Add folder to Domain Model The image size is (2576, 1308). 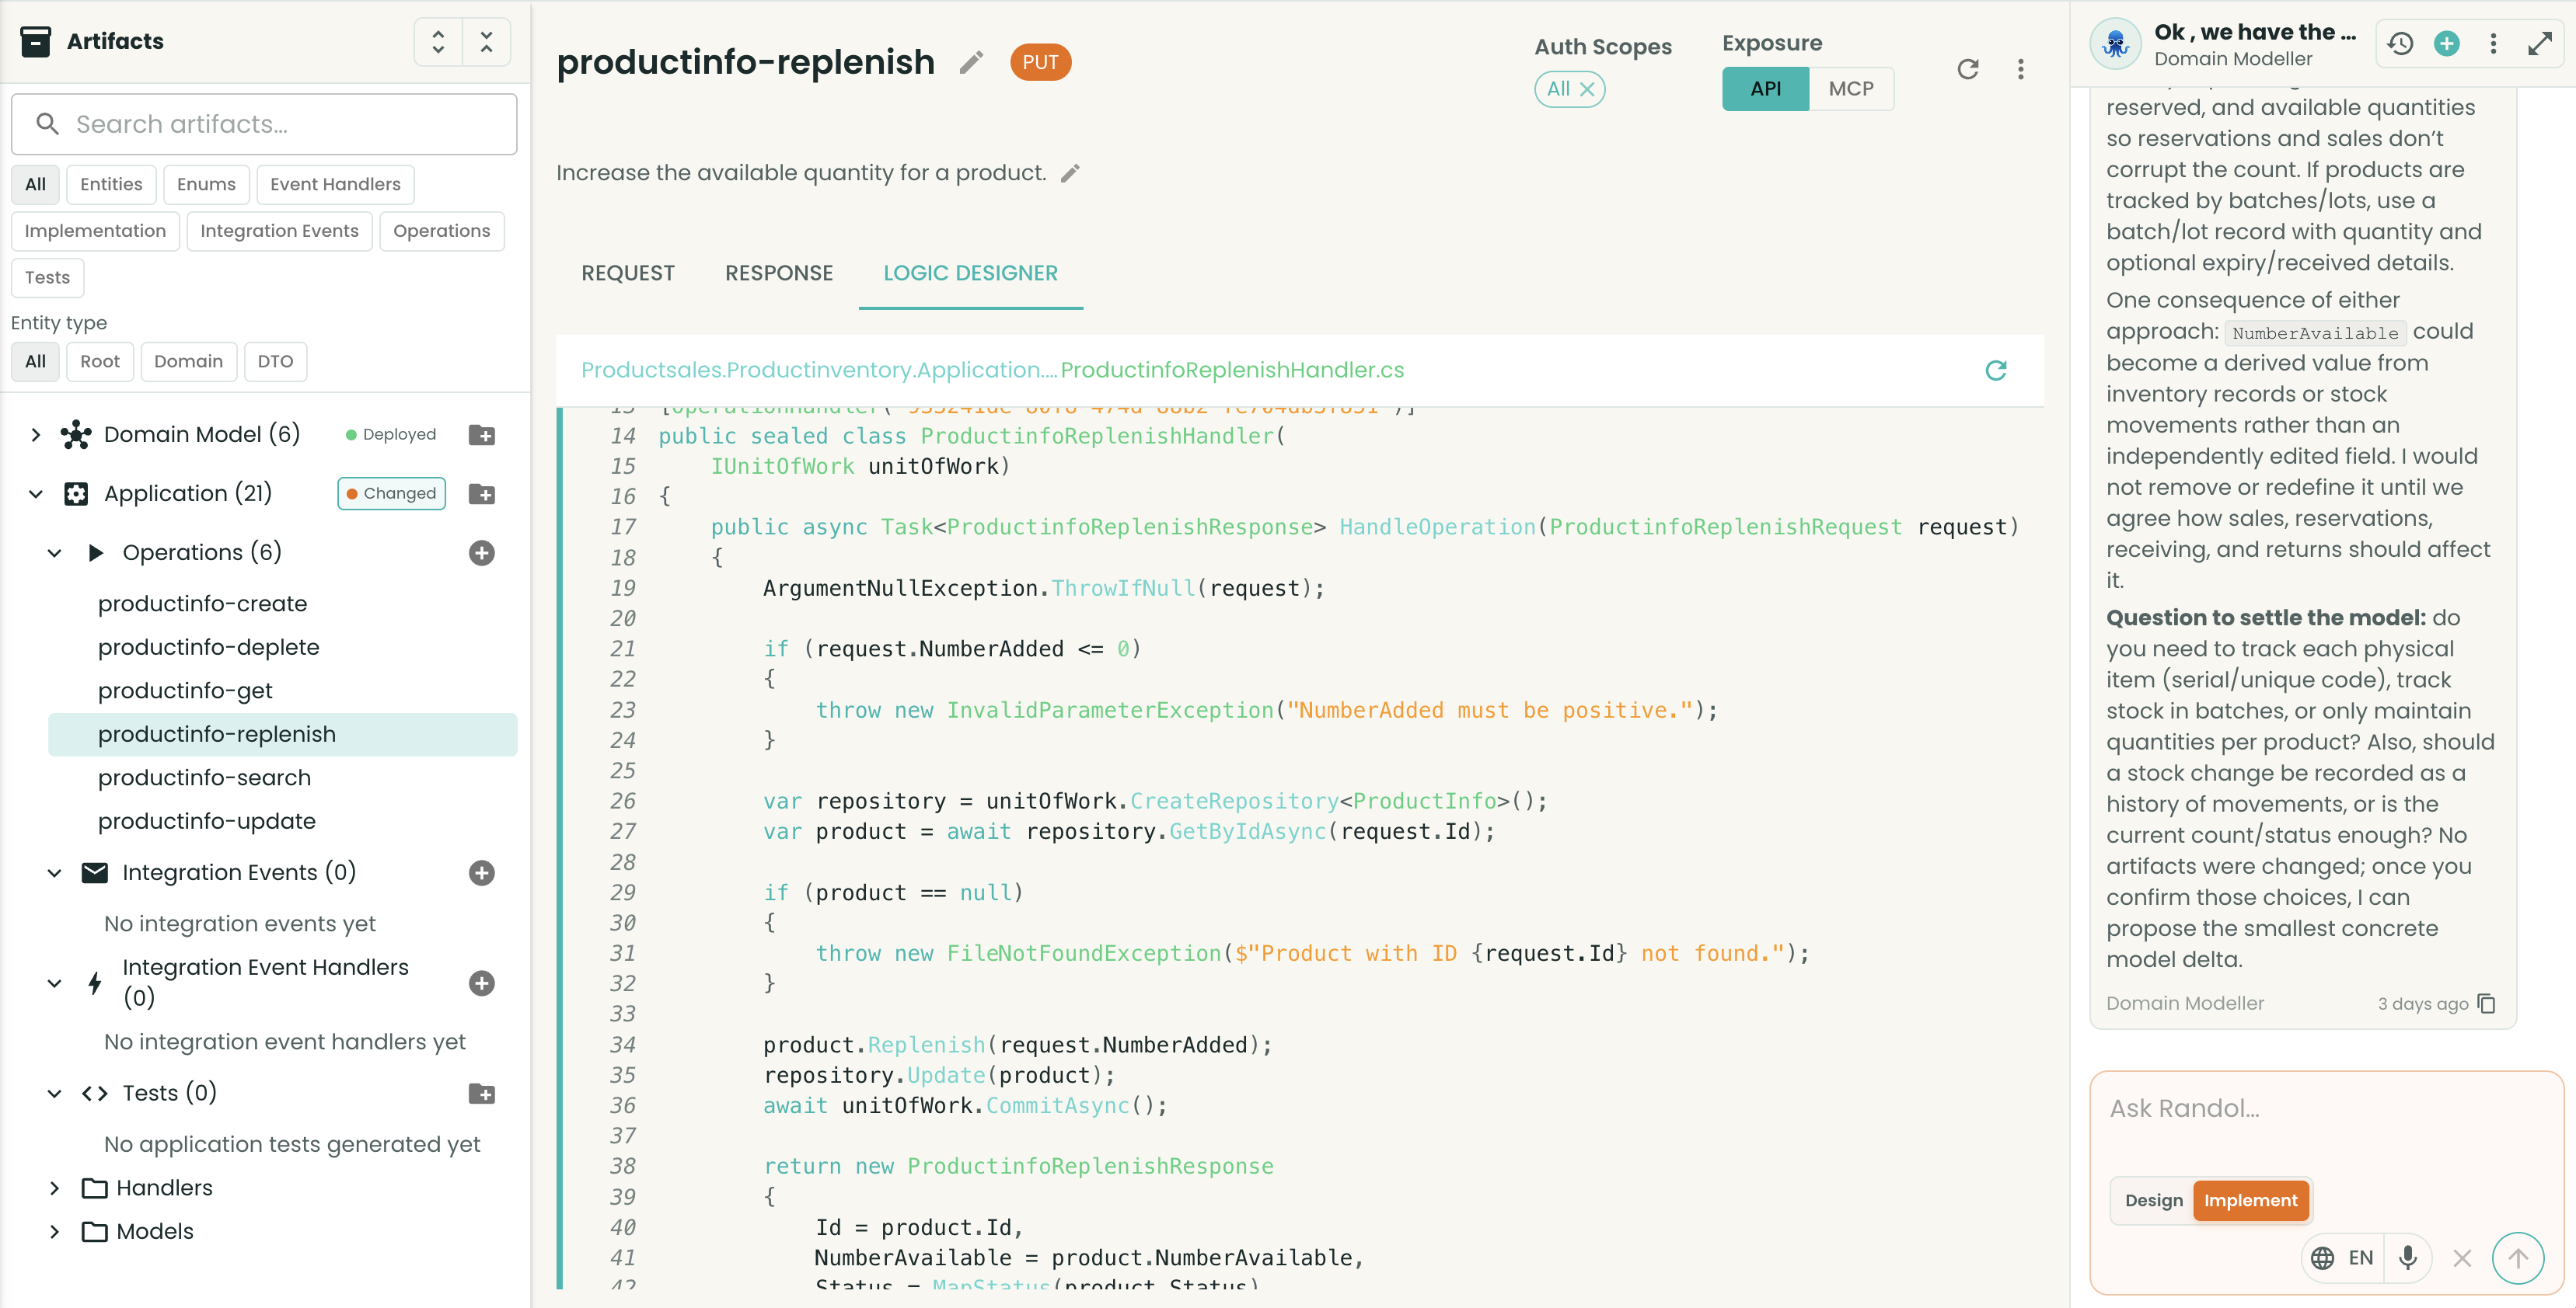click(482, 435)
